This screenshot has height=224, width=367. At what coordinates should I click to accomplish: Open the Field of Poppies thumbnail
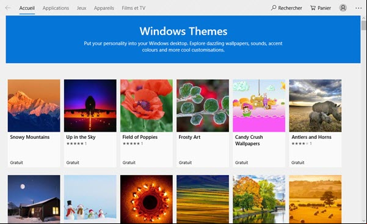tap(147, 105)
